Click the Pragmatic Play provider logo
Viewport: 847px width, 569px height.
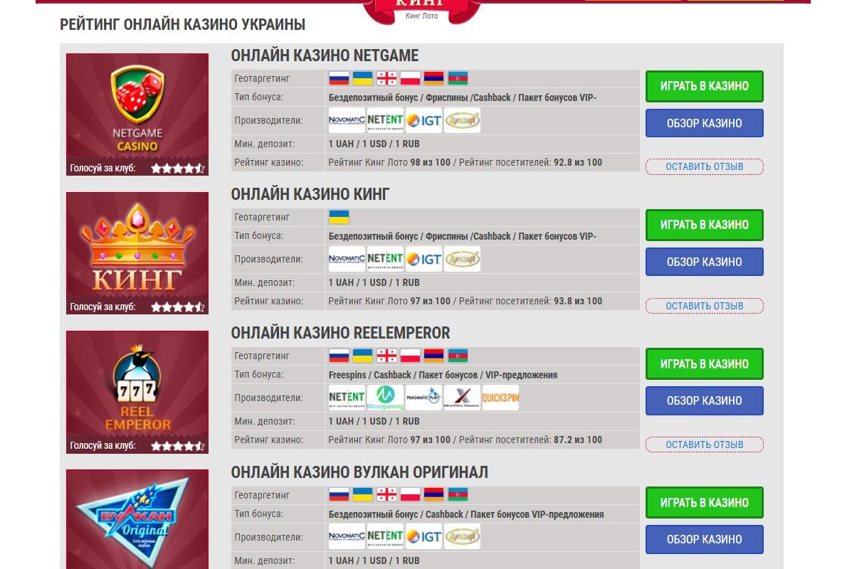click(424, 398)
